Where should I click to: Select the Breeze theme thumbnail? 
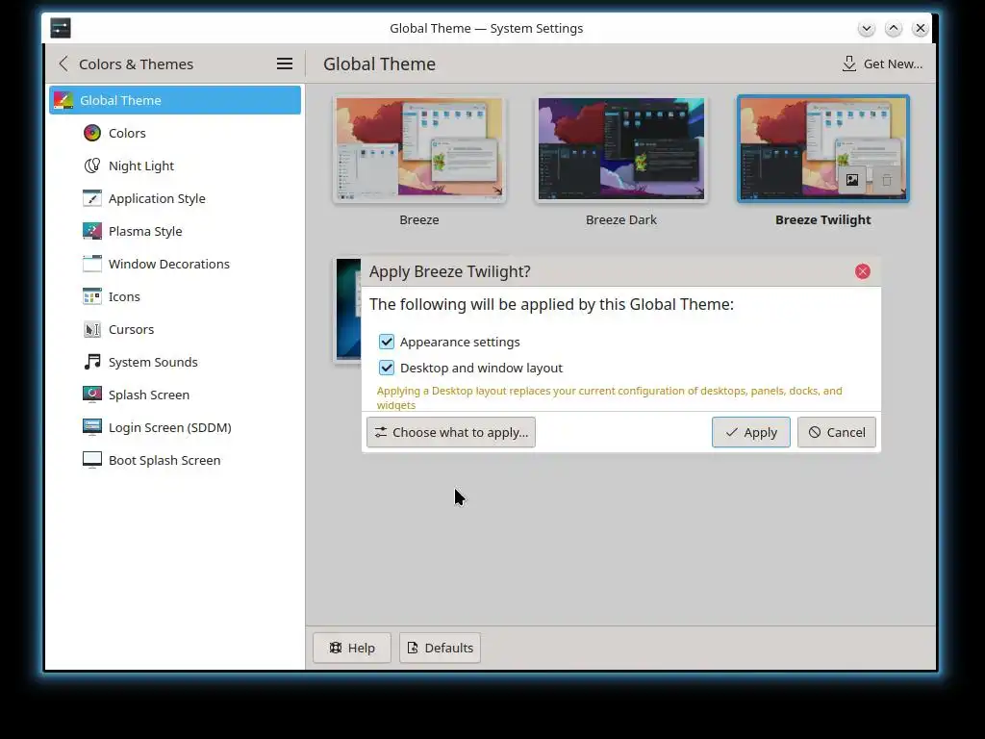[x=419, y=149]
